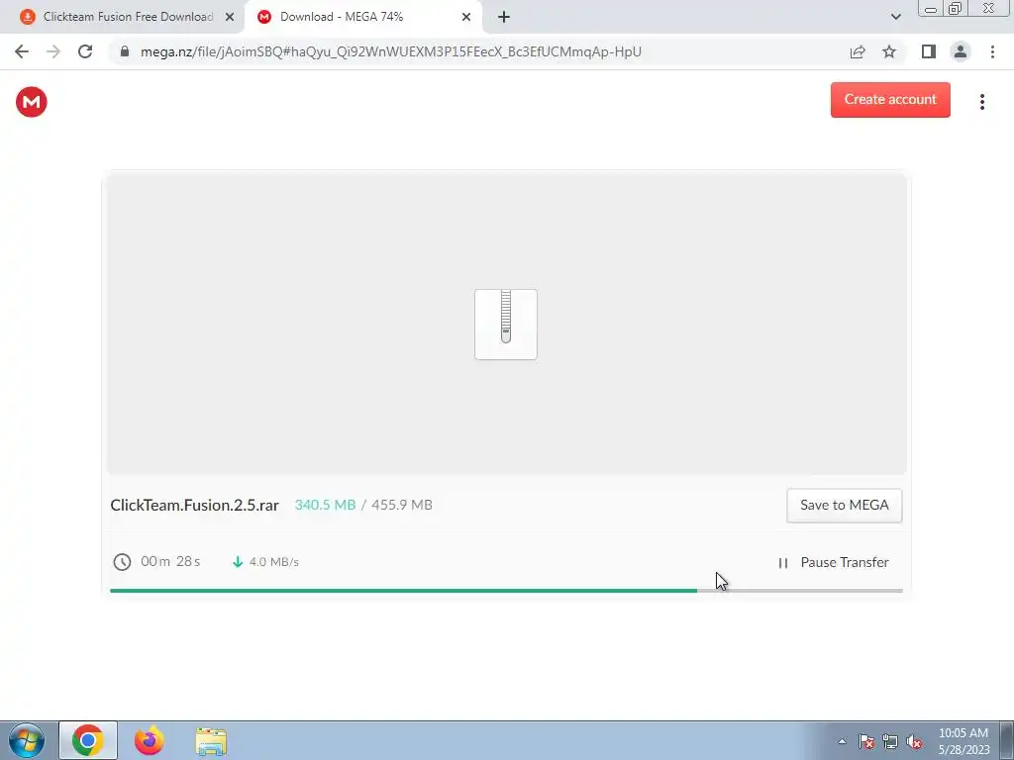
Task: Click the Create account button
Action: pyautogui.click(x=890, y=100)
